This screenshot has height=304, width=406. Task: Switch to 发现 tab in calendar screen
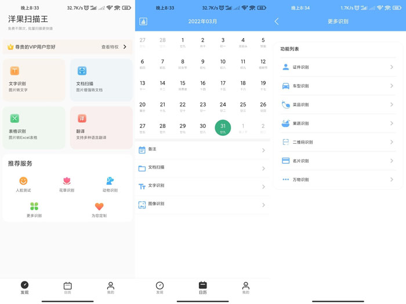click(159, 287)
